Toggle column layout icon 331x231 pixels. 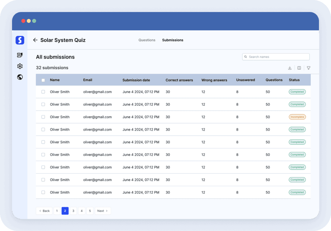click(299, 68)
